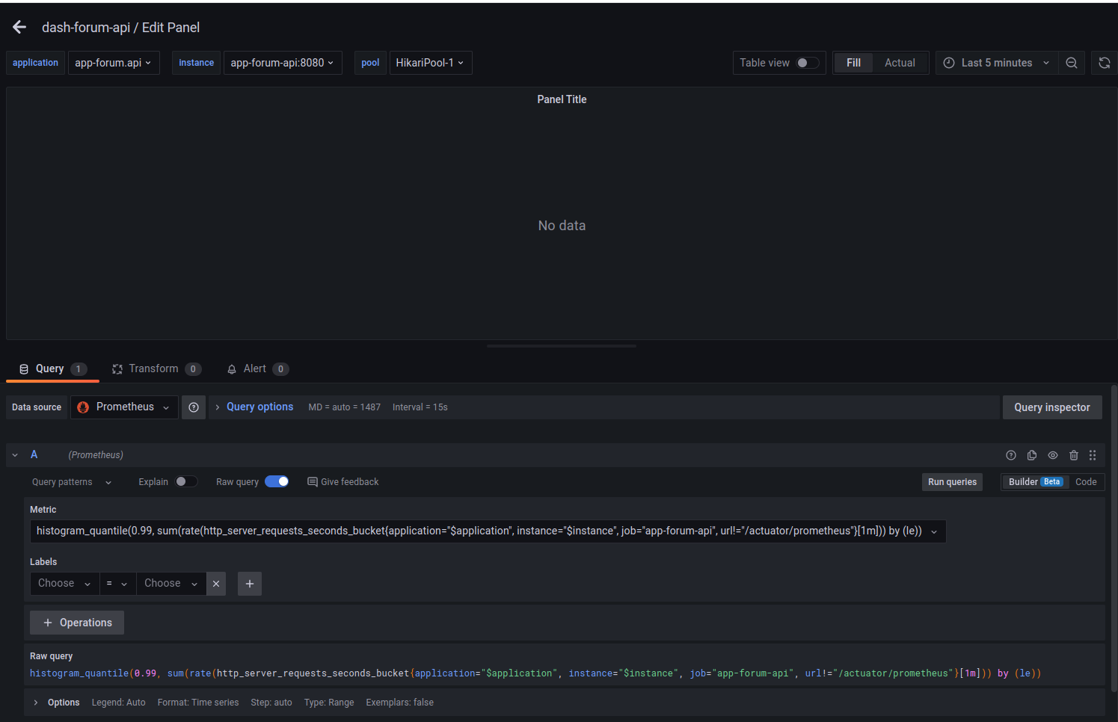Change the Prometheus data source

124,407
